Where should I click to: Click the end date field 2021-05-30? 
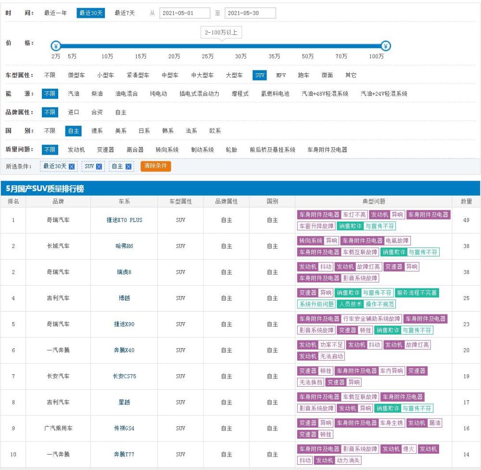250,13
